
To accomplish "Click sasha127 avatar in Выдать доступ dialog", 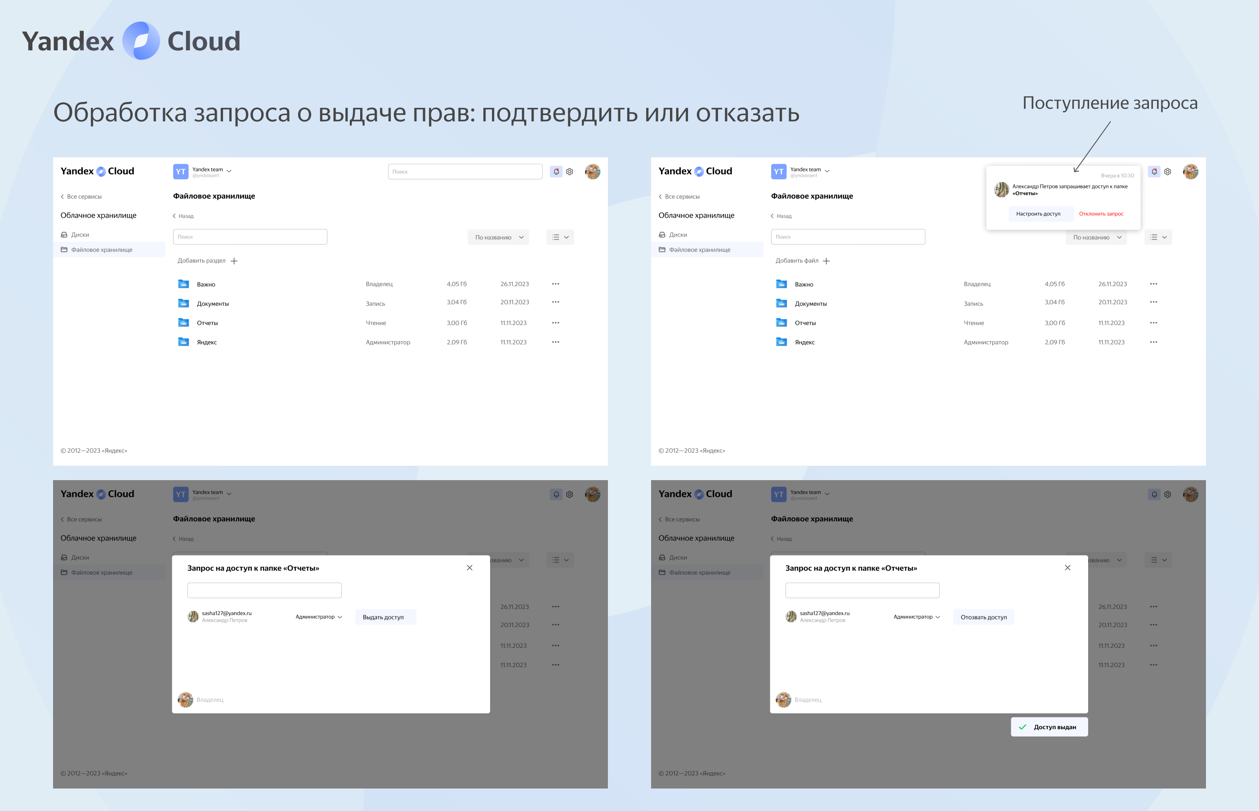I will (x=193, y=617).
